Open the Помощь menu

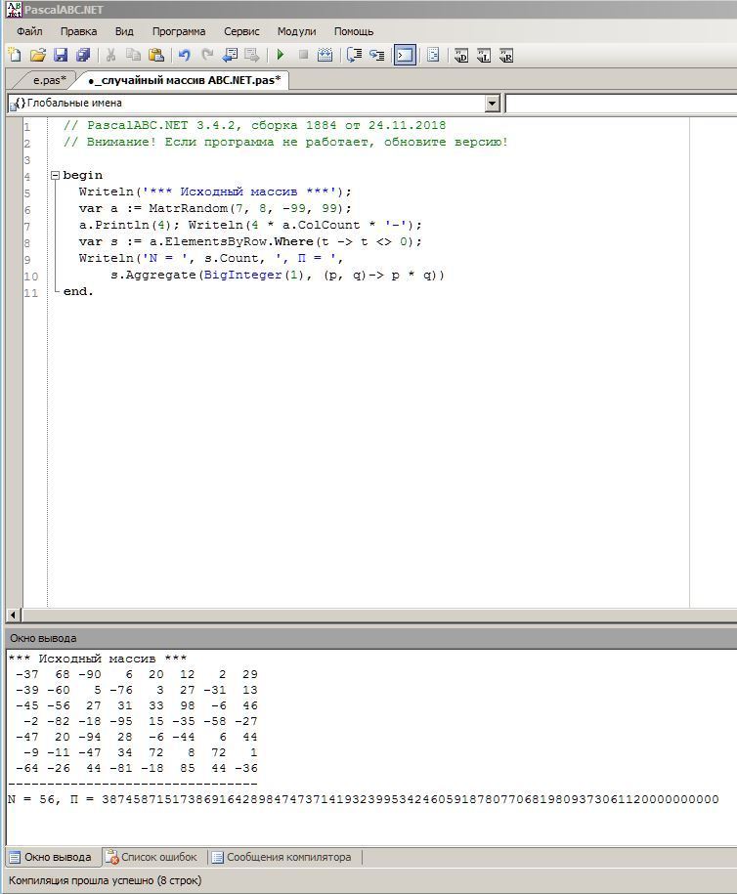[354, 31]
